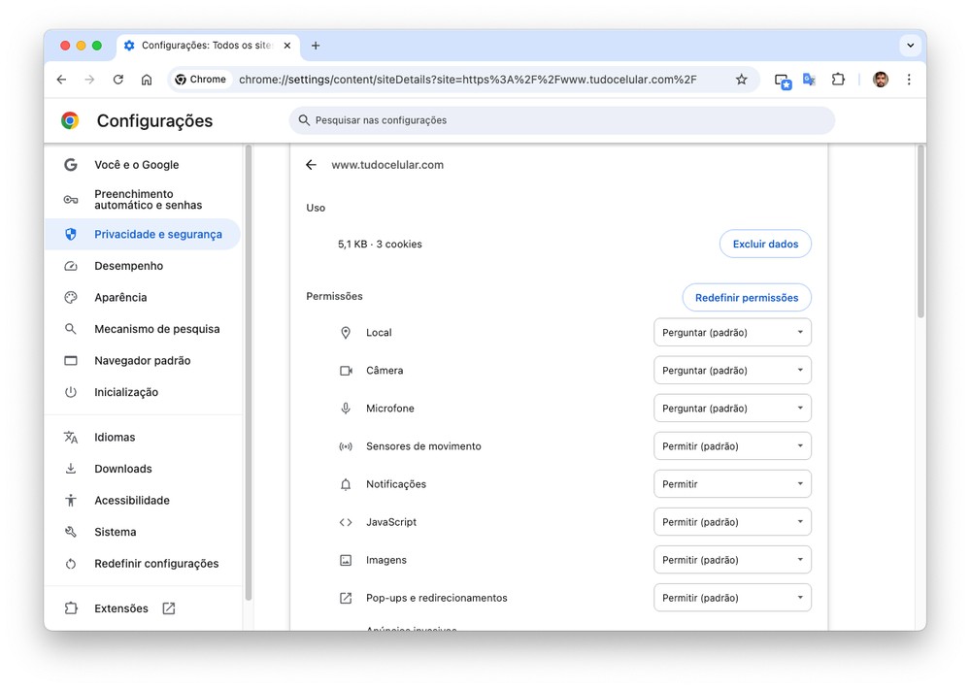Viewport: 971px width, 689px height.
Task: Expand the Câmera permission dropdown
Action: point(732,371)
